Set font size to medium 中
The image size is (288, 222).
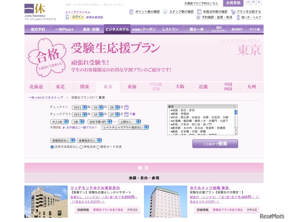click(254, 2)
